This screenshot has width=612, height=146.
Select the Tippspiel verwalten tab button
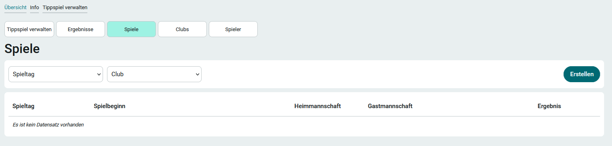click(29, 29)
